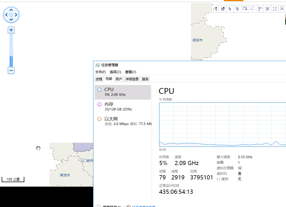The image size is (286, 207).
Task: Pan the map downward with the down arrow
Action: (x=11, y=20)
